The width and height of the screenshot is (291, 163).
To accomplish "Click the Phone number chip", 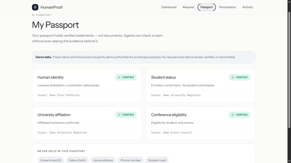I will 130,160.
